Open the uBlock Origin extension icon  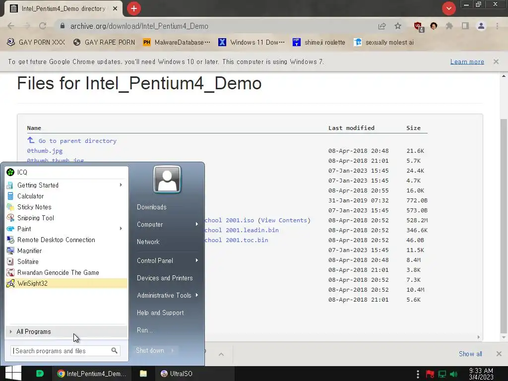[x=419, y=27]
